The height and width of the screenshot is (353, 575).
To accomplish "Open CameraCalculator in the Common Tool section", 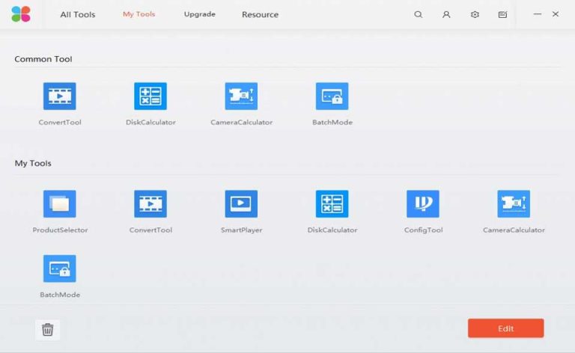I will click(x=241, y=96).
